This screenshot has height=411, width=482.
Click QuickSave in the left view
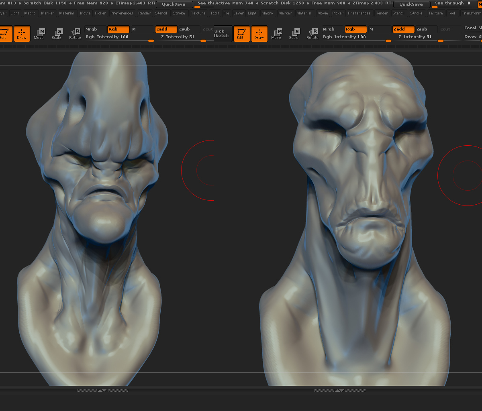pyautogui.click(x=174, y=4)
